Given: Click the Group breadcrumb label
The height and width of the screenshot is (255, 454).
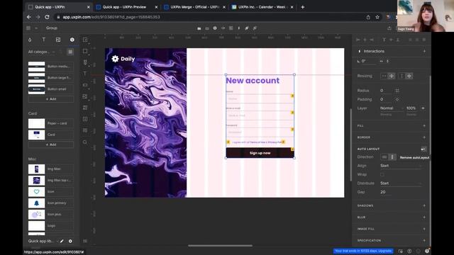Looking at the screenshot, I should pos(52,28).
